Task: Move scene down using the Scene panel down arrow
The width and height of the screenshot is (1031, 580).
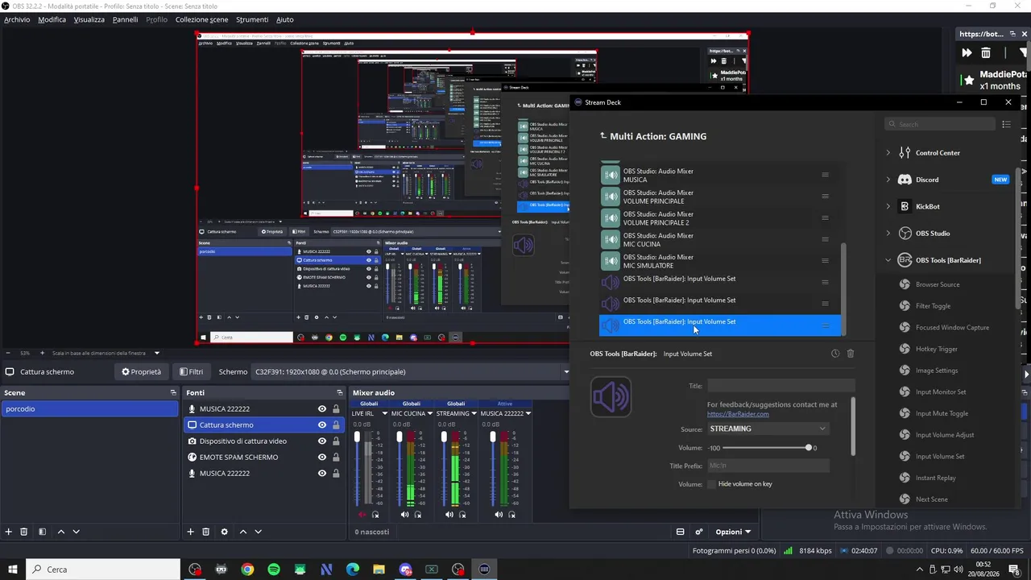Action: click(77, 532)
